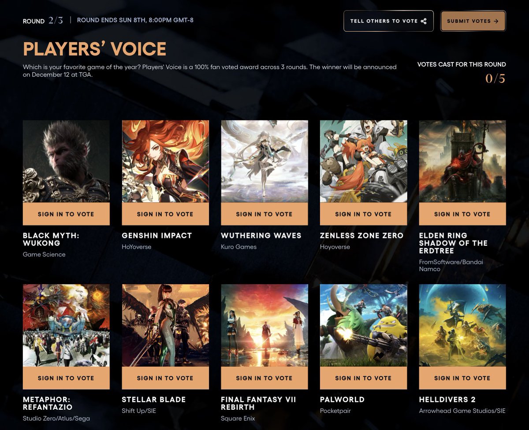Click the HoYoverse label under Genshin Impact
Image resolution: width=529 pixels, height=430 pixels.
(137, 247)
